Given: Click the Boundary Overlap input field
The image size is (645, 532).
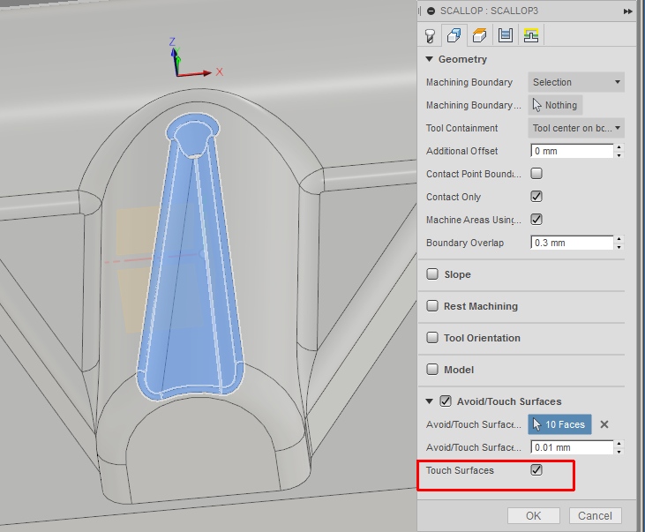Looking at the screenshot, I should click(572, 243).
